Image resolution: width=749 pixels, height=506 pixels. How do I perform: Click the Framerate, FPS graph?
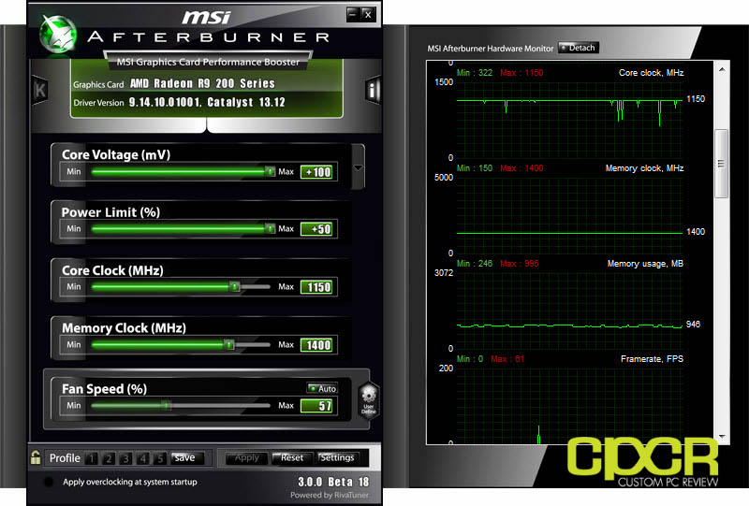point(569,406)
